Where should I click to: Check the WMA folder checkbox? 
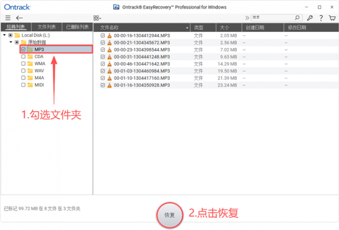click(x=23, y=64)
